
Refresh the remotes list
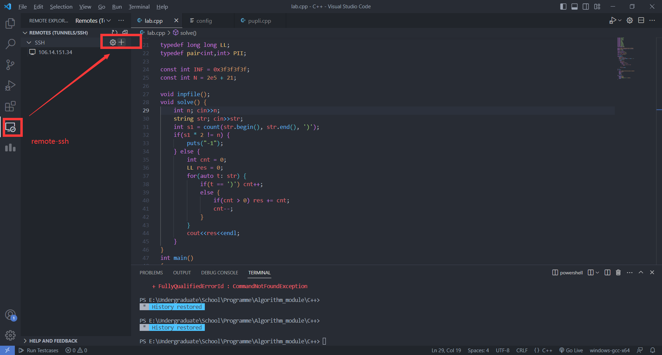pos(115,32)
